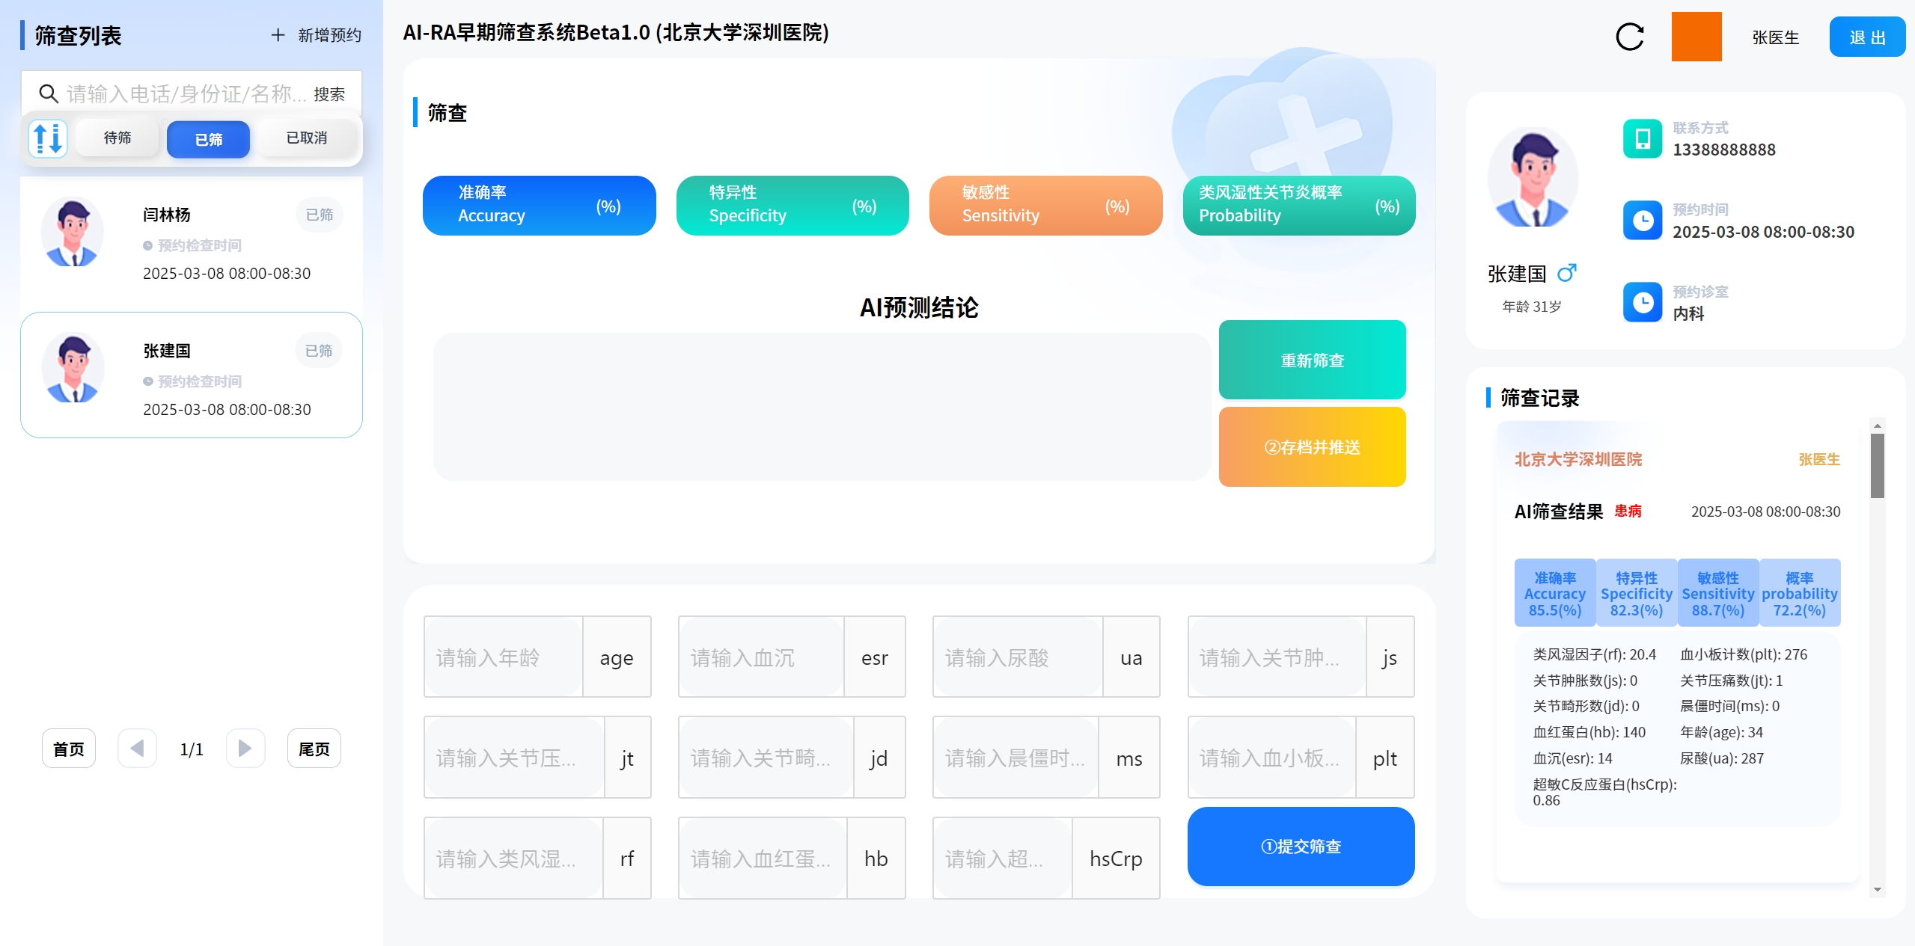Go to previous page arrow
The image size is (1915, 946).
coord(137,748)
